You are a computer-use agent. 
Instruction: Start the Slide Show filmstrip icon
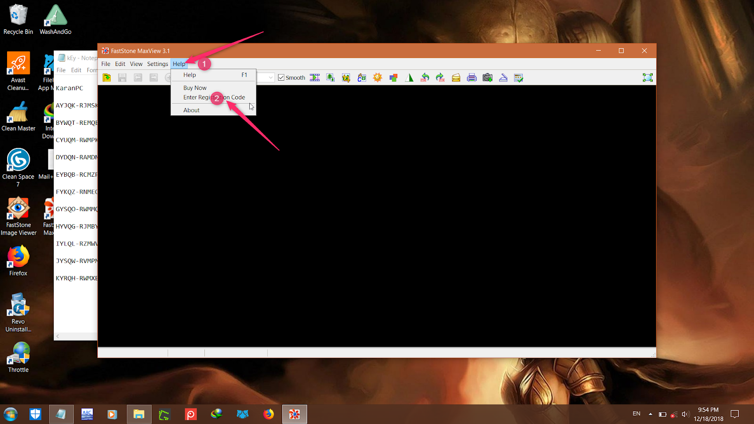point(315,78)
